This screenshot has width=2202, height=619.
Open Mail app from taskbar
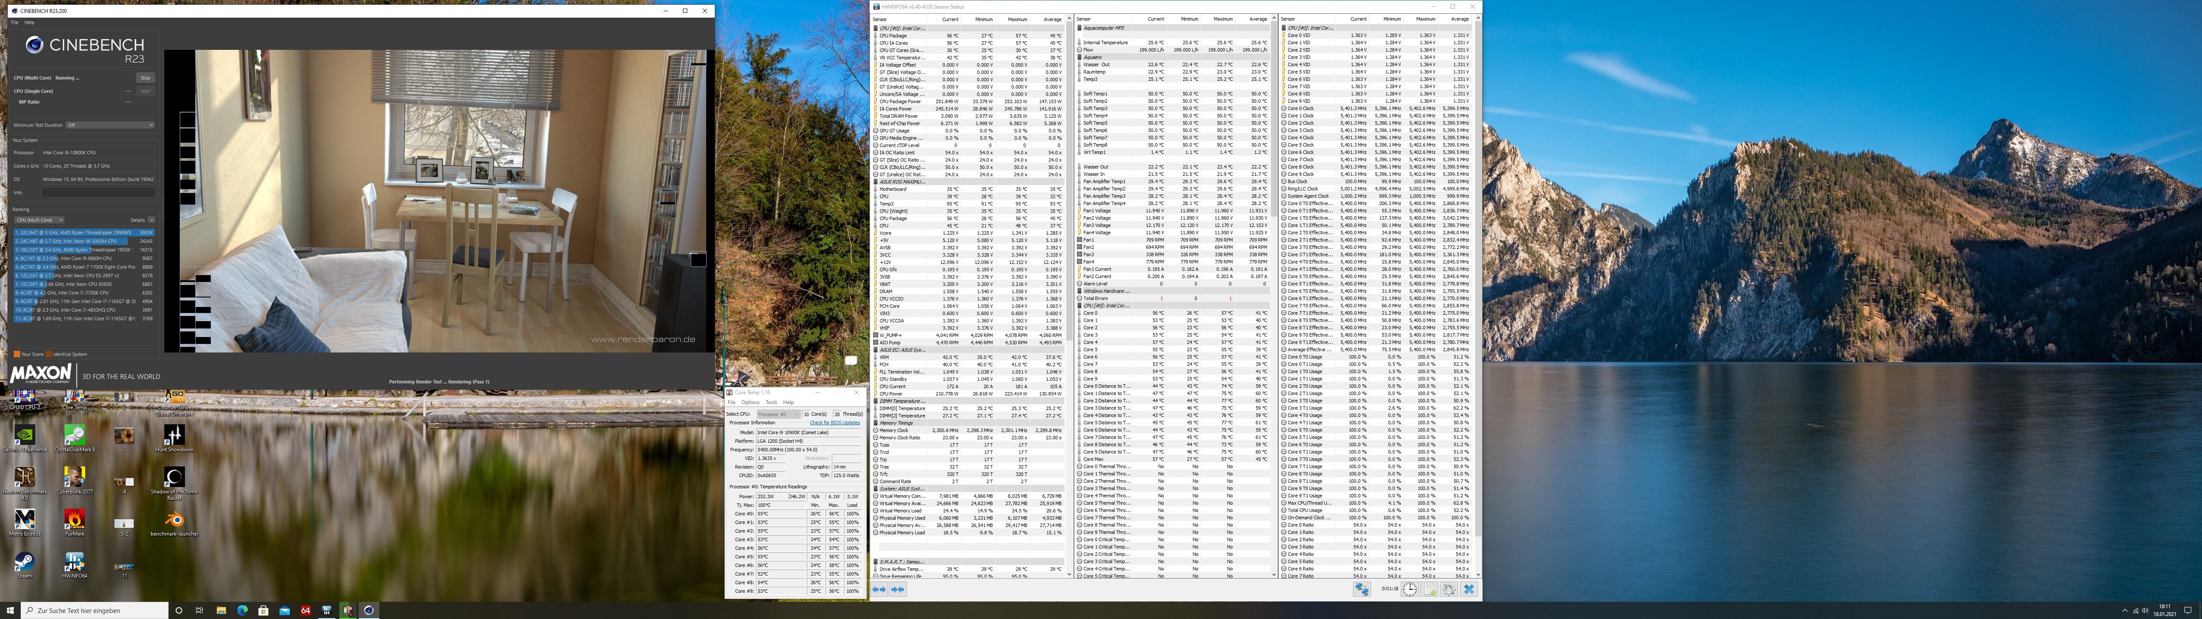click(284, 610)
